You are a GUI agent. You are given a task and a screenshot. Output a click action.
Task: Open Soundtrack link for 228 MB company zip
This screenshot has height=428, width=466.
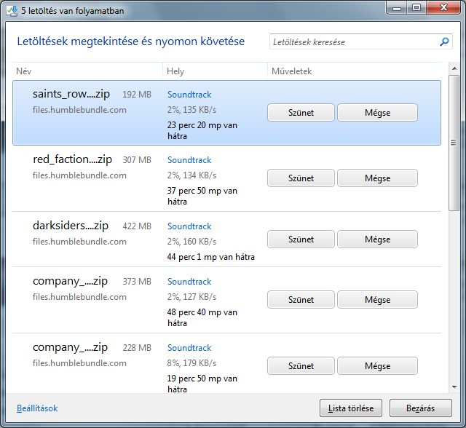tap(189, 348)
